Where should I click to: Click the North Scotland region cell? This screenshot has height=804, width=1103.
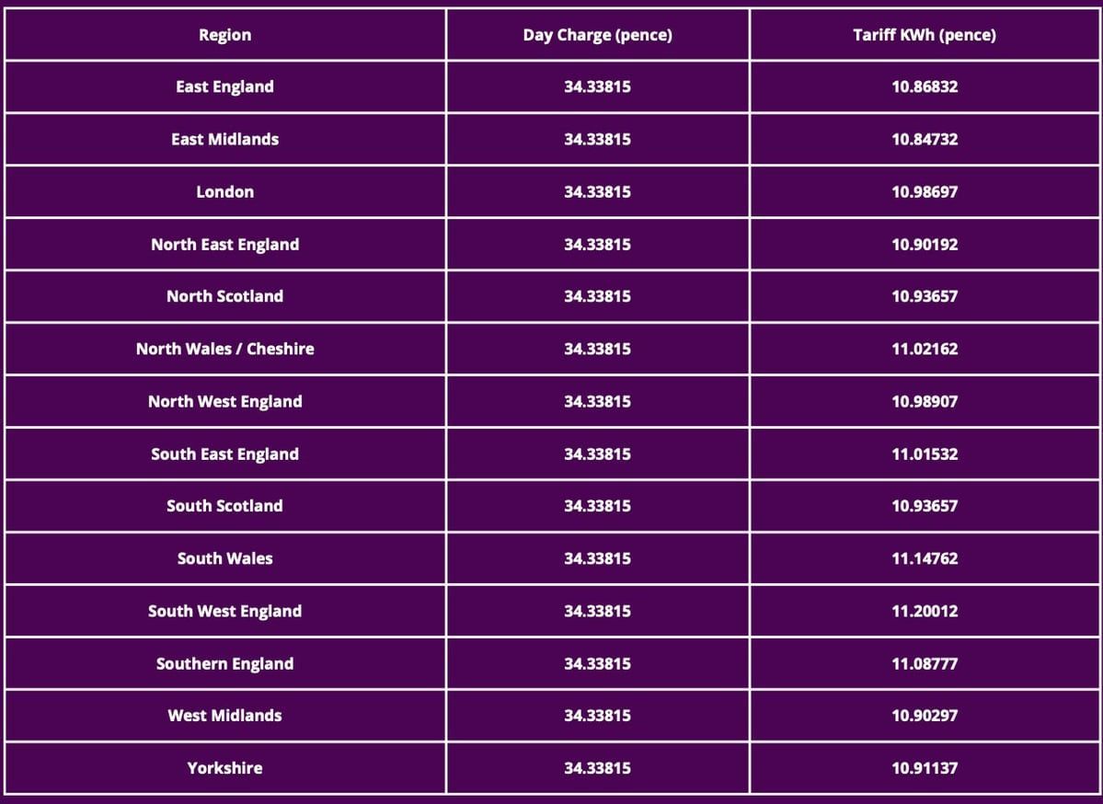[224, 296]
